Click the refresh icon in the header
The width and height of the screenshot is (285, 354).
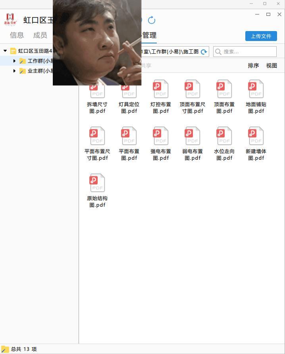[151, 20]
